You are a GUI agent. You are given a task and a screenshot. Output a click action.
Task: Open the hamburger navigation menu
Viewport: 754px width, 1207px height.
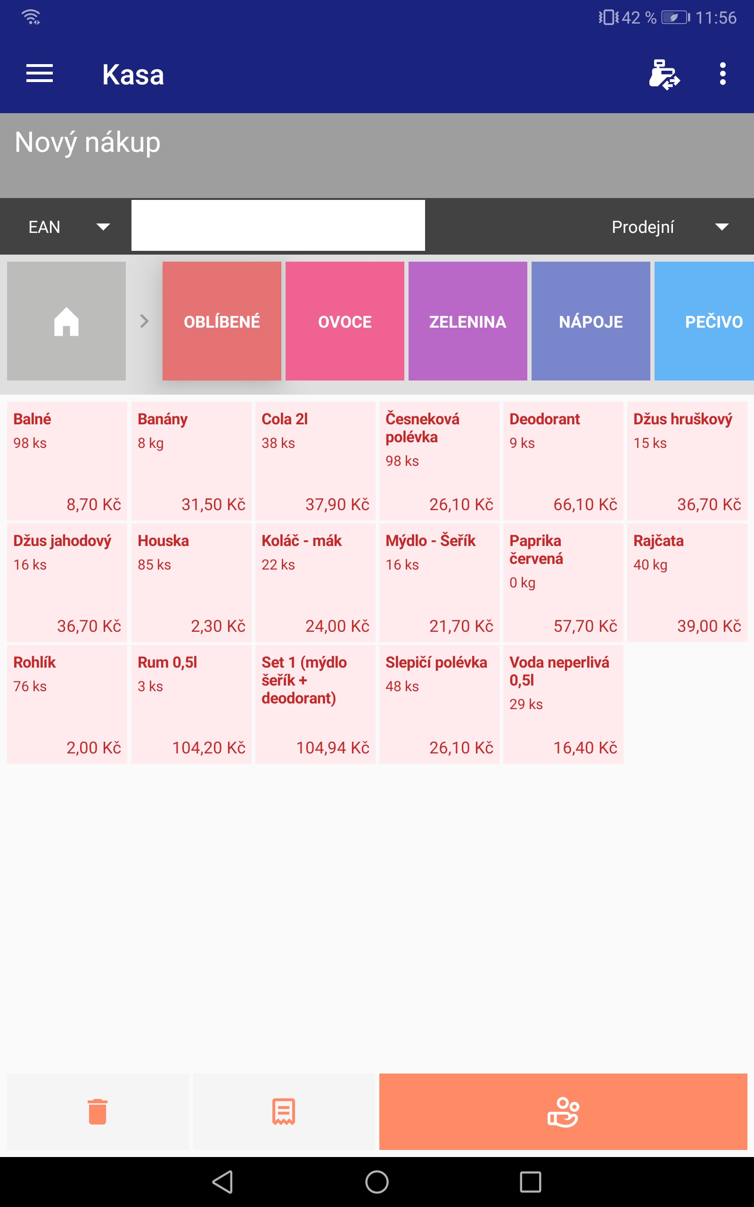coord(40,74)
